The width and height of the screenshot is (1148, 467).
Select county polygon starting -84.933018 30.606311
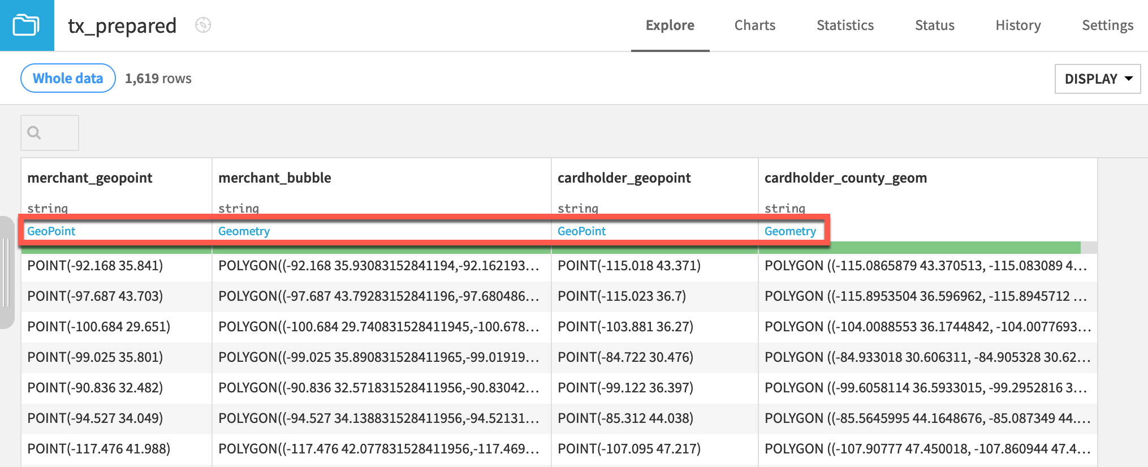click(x=928, y=357)
